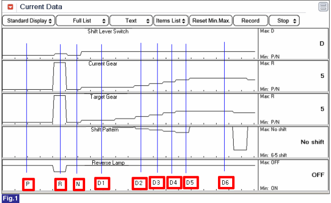
Task: Click Max: OFF in Reverse Lamp row
Action: point(270,162)
